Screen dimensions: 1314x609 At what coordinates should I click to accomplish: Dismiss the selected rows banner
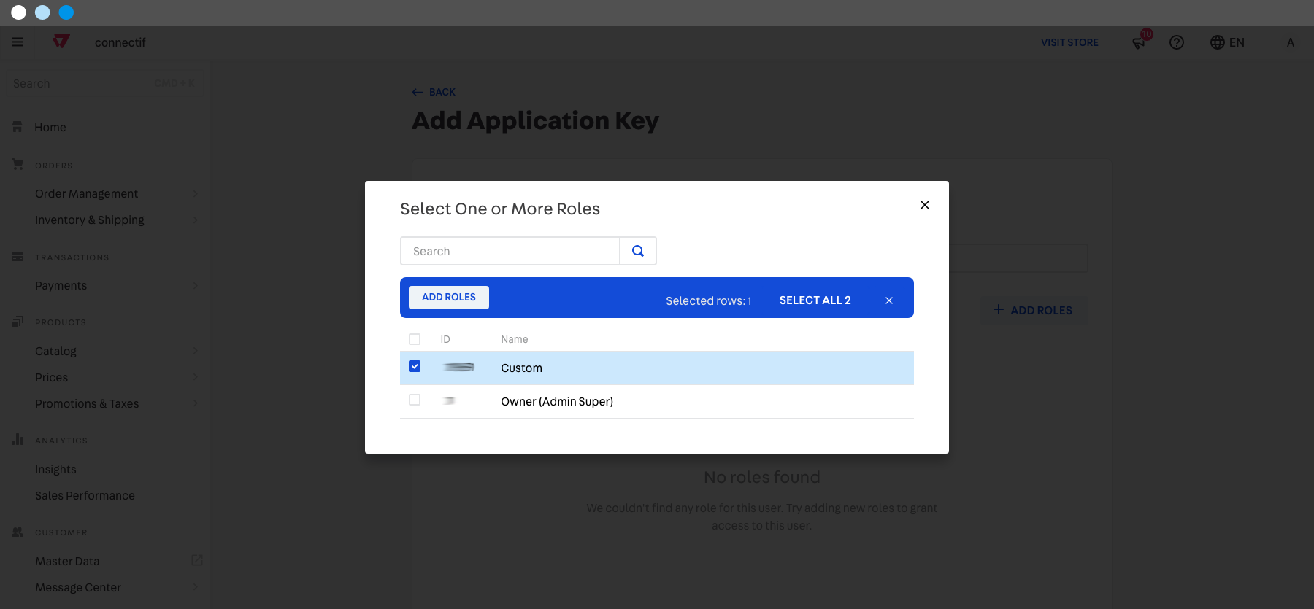889,300
